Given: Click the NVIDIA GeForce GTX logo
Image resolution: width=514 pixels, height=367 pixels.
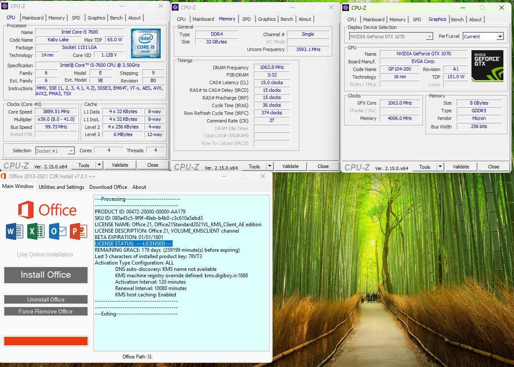Looking at the screenshot, I should [487, 66].
